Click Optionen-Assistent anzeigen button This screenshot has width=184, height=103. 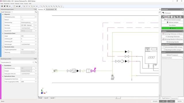click(172, 20)
